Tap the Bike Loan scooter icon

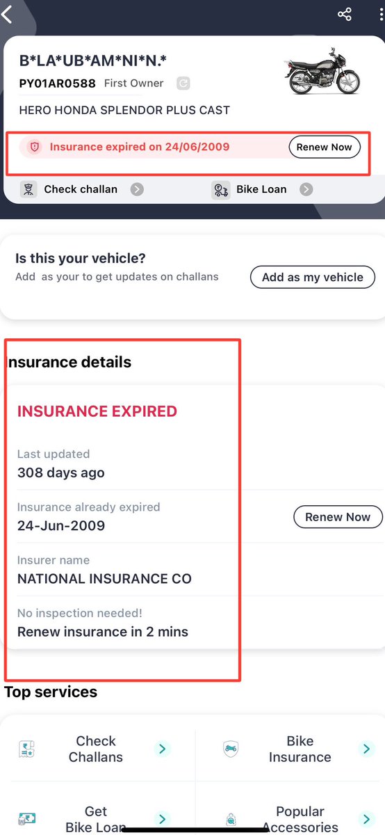[x=221, y=189]
